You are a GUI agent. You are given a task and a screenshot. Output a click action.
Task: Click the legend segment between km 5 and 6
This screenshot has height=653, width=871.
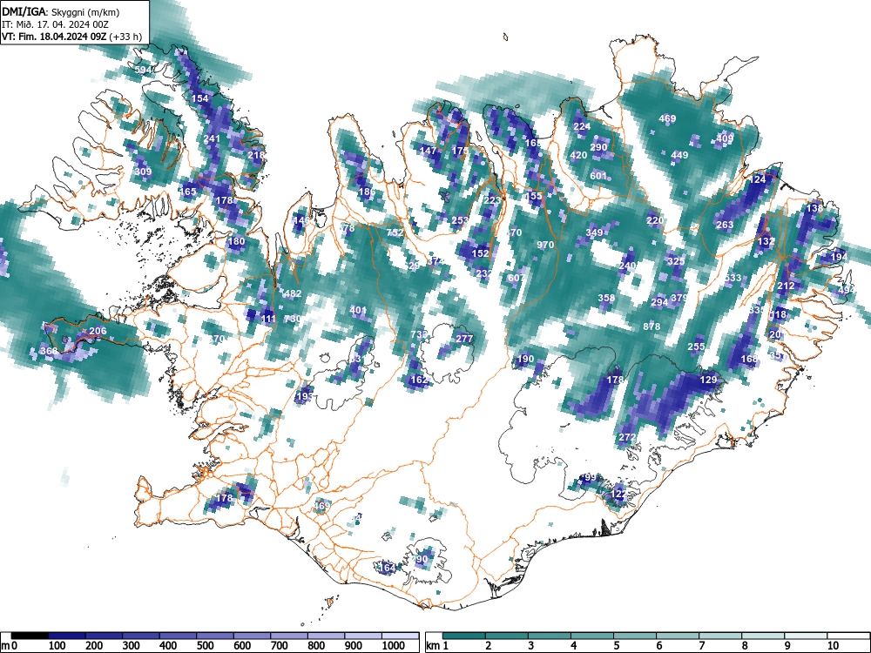pos(636,636)
